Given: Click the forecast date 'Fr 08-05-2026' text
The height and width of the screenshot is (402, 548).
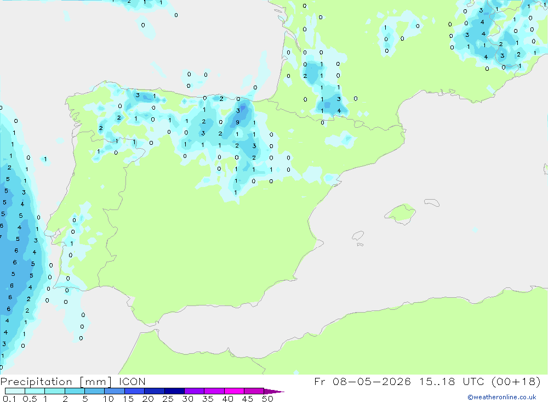Looking at the screenshot, I should tap(362, 381).
